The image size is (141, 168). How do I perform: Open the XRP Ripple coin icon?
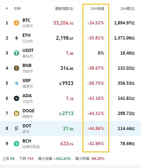point(17,83)
